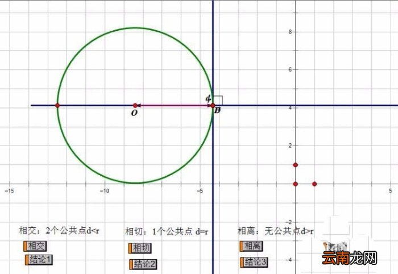Click the x-axis label −5

200,191
